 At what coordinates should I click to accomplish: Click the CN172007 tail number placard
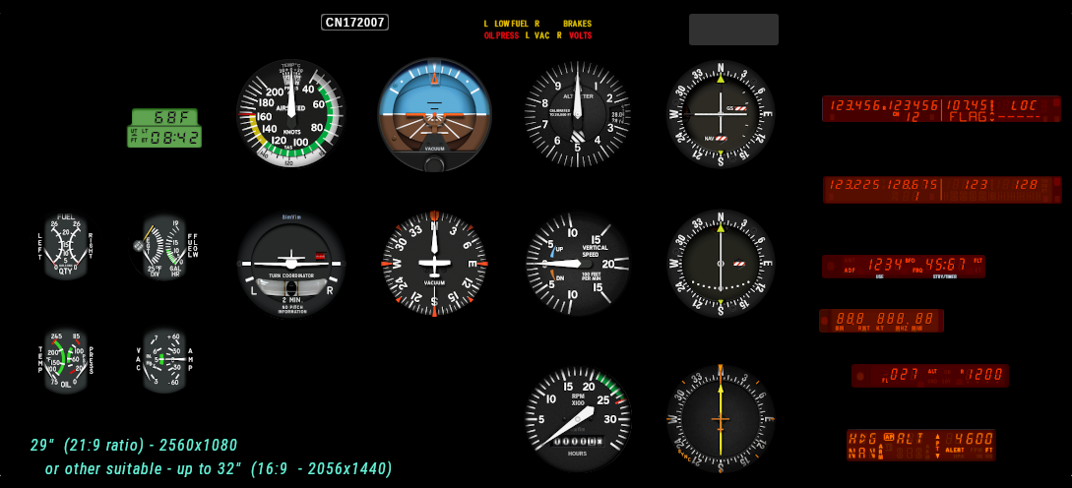pyautogui.click(x=354, y=22)
